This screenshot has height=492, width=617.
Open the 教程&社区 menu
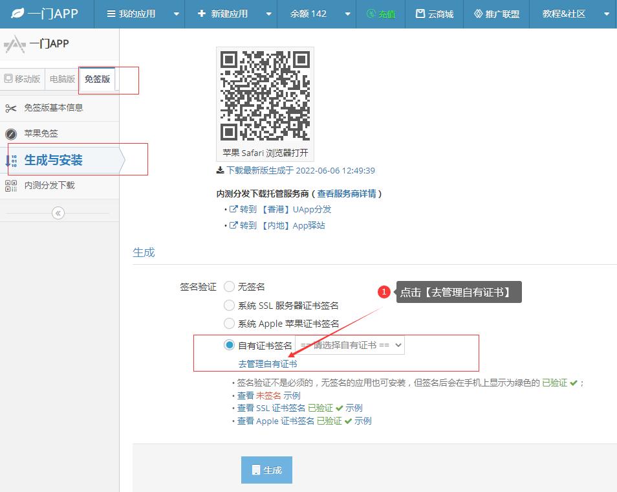point(563,14)
